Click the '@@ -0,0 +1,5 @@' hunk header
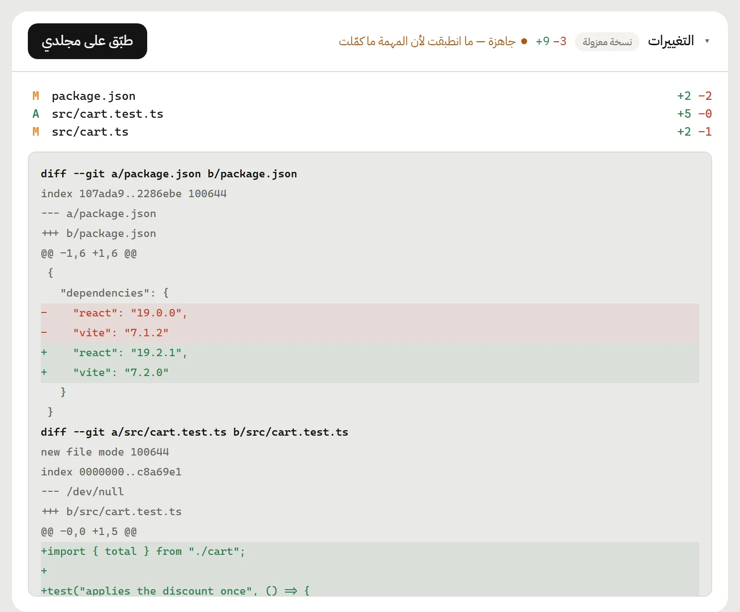Viewport: 740px width, 612px height. pyautogui.click(x=370, y=532)
